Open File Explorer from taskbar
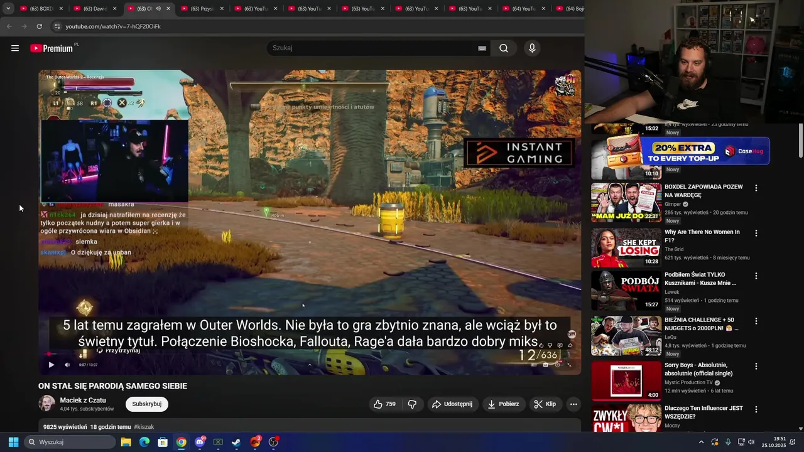The height and width of the screenshot is (452, 804). 126,442
